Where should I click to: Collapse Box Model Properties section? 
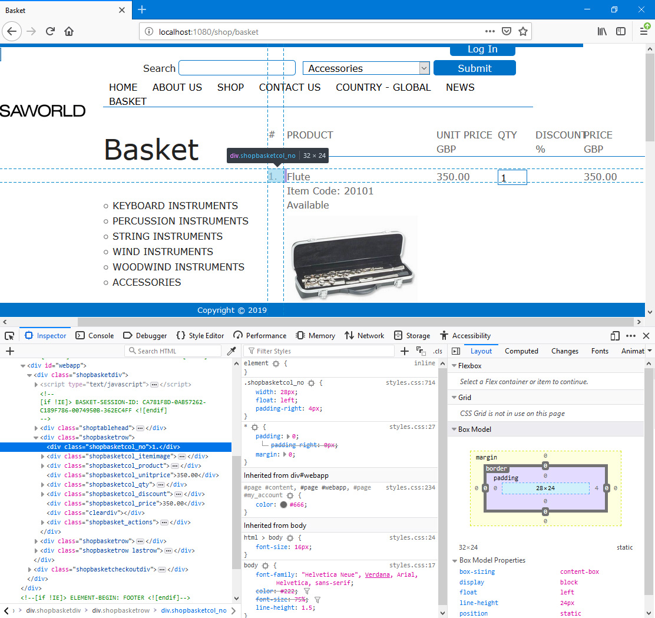pyautogui.click(x=455, y=560)
